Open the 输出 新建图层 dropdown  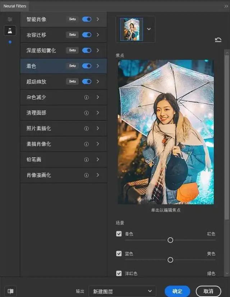122,291
